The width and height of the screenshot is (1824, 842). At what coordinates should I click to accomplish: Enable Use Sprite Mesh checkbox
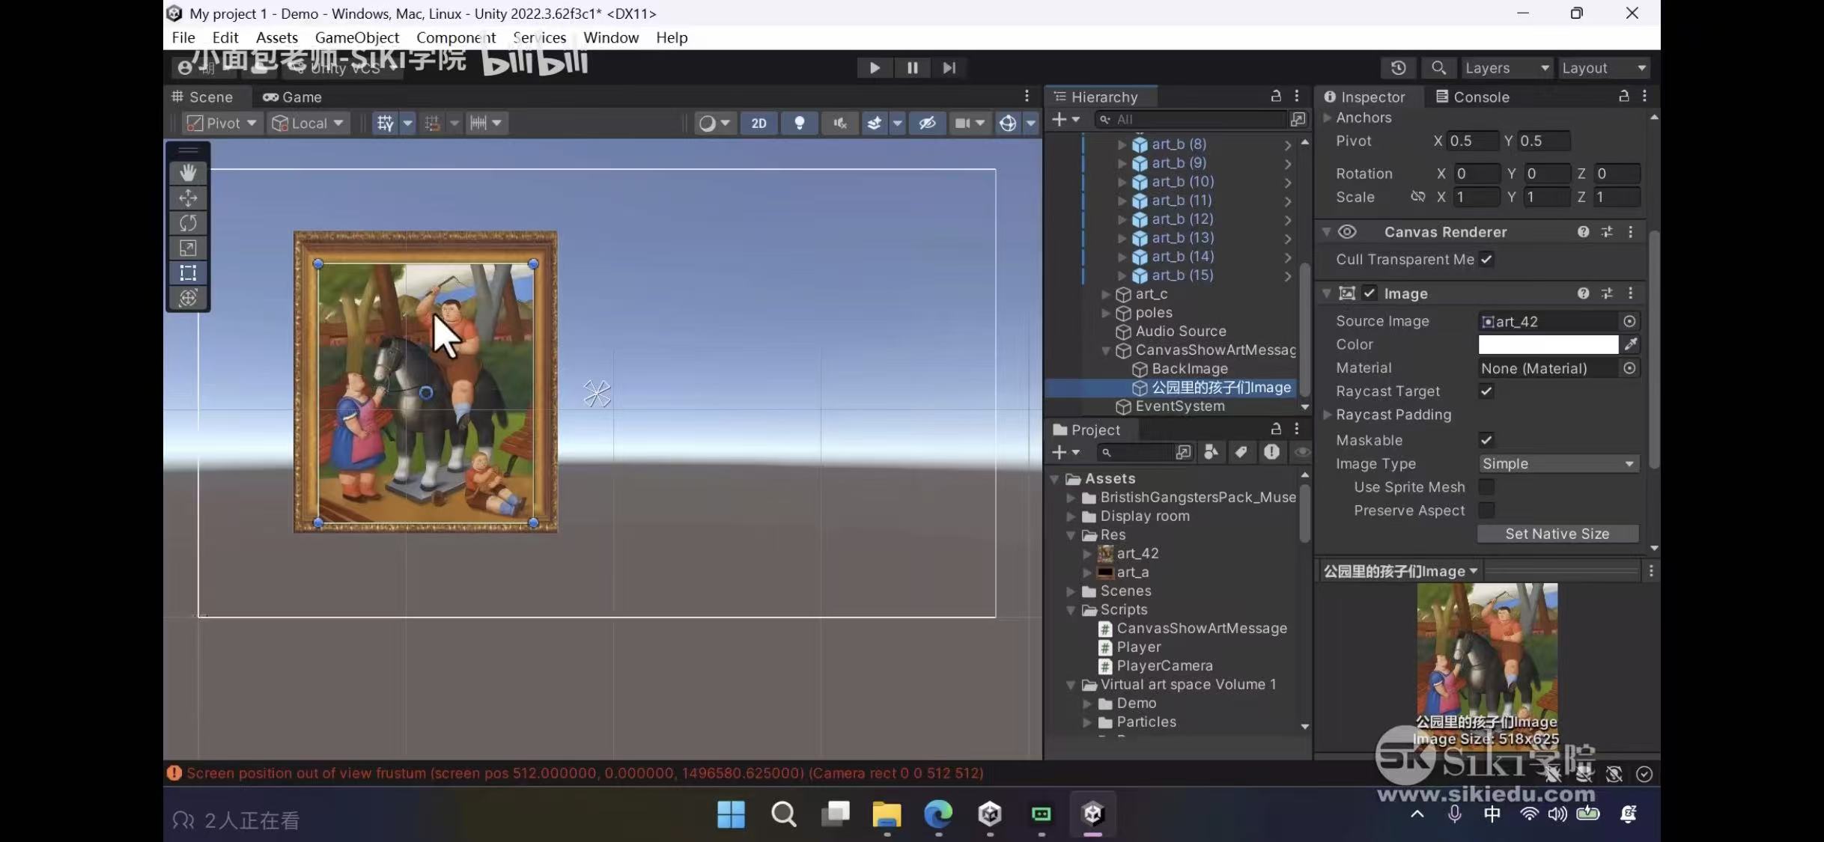coord(1486,487)
